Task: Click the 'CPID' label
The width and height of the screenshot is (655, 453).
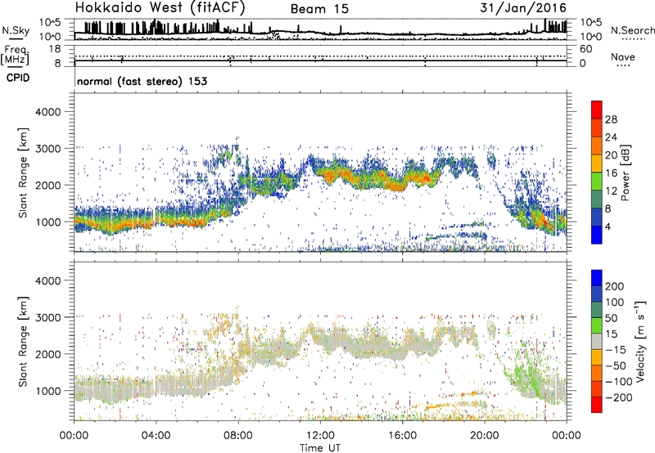Action: 18,78
